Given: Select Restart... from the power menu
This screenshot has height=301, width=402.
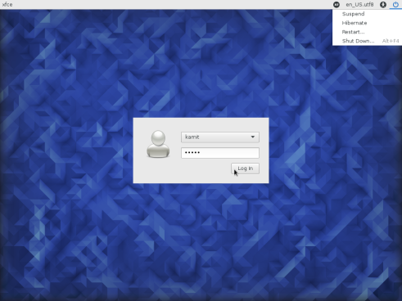Looking at the screenshot, I should pyautogui.click(x=367, y=32).
